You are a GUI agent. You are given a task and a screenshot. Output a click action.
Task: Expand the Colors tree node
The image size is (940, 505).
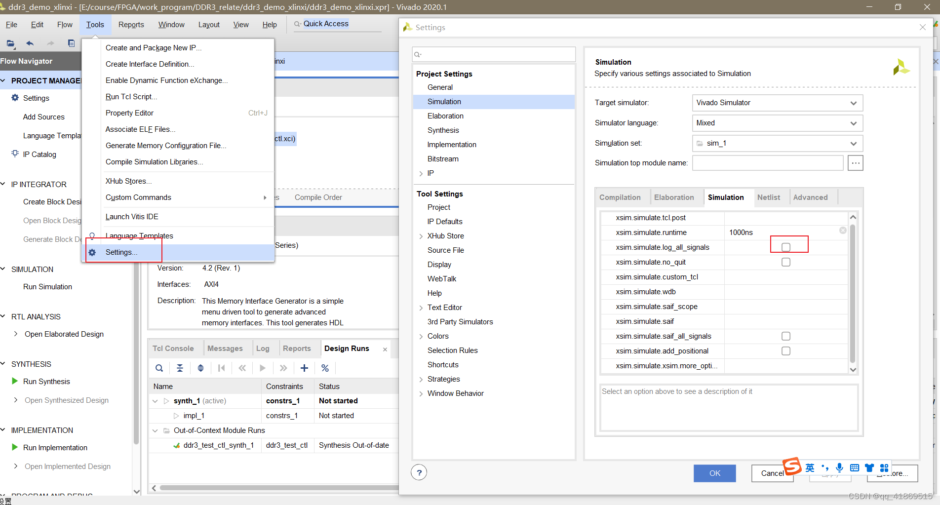tap(421, 336)
